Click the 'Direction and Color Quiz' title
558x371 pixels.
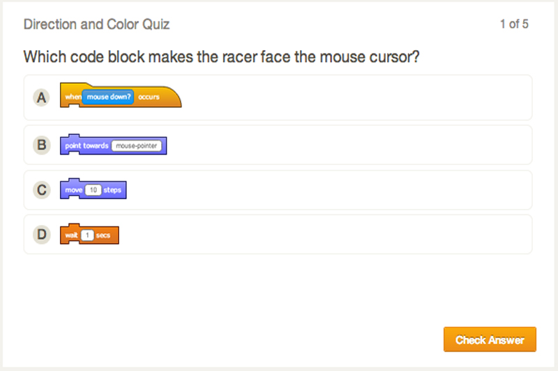[x=96, y=24]
